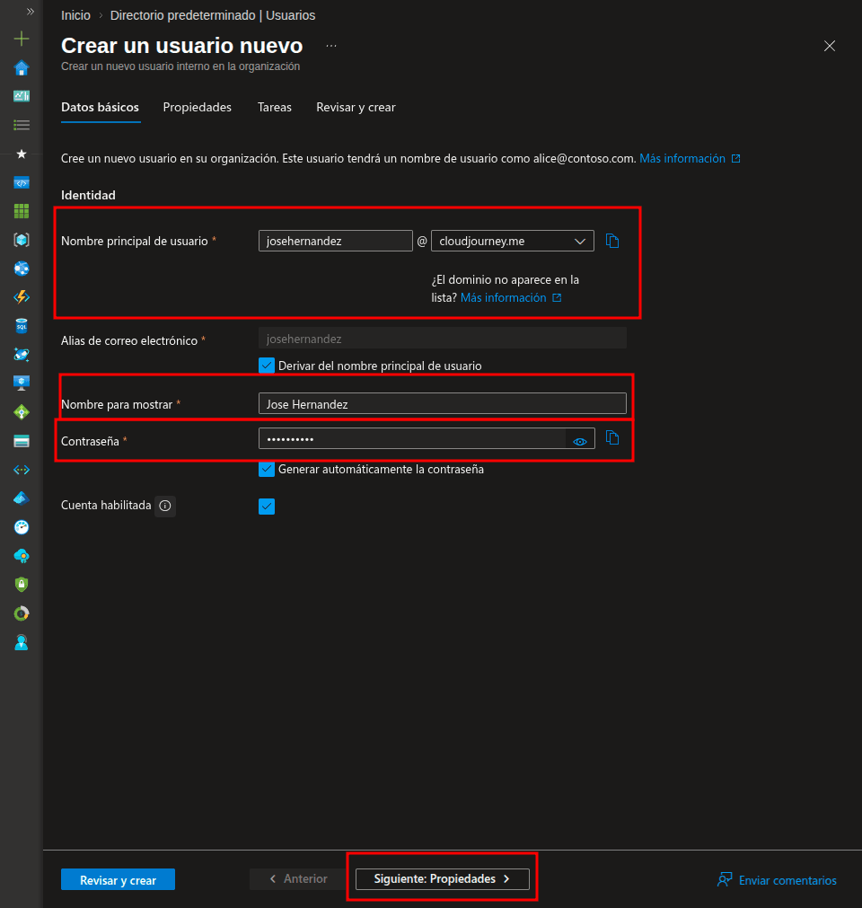
Task: Open the cloudjourney.me domain dropdown
Action: [512, 241]
